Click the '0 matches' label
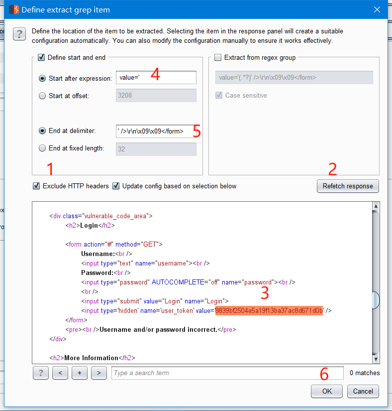 (x=365, y=373)
